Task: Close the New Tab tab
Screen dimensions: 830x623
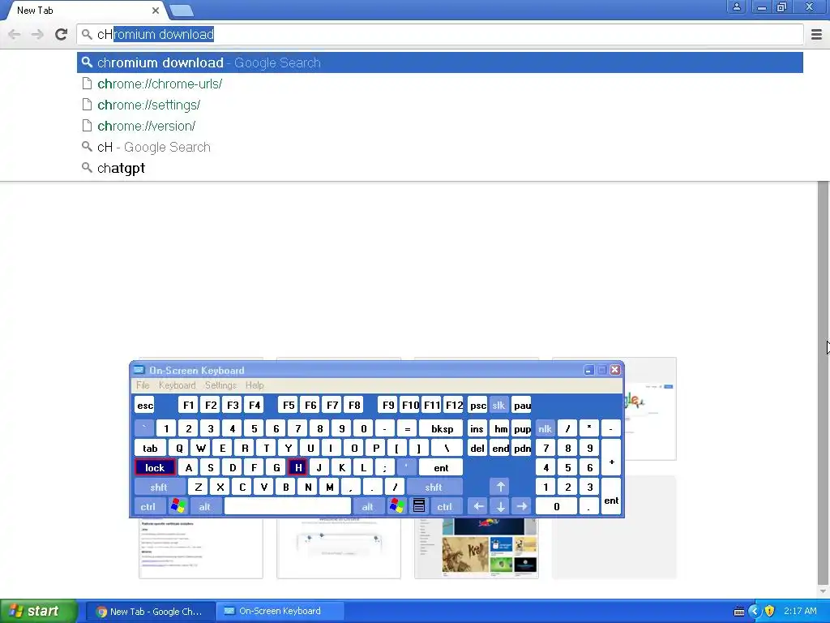Action: [155, 11]
